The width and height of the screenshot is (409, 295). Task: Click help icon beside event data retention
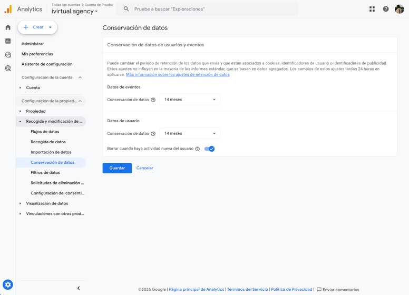click(153, 100)
